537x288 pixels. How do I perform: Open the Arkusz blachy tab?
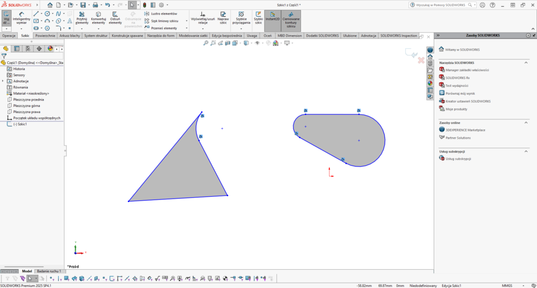tap(70, 36)
